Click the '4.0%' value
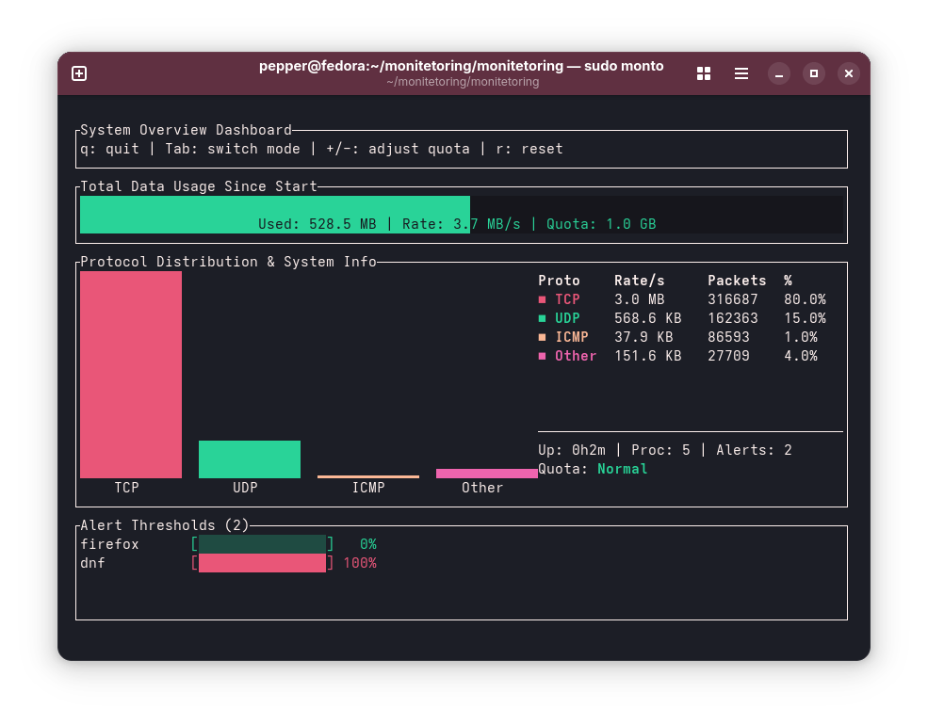Screen dimensions: 928x724 click(801, 356)
